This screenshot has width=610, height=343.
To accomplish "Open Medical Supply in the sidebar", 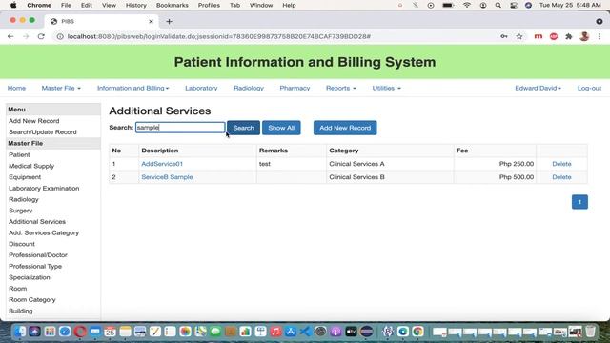I will (x=31, y=166).
